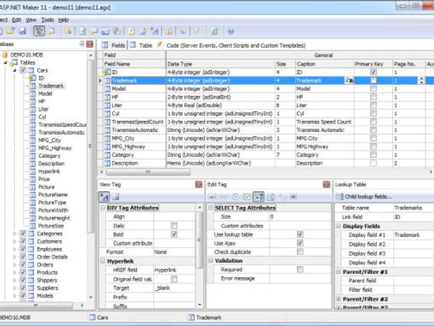Close the View Tag panel
Image resolution: width=434 pixels, height=326 pixels.
[x=199, y=184]
